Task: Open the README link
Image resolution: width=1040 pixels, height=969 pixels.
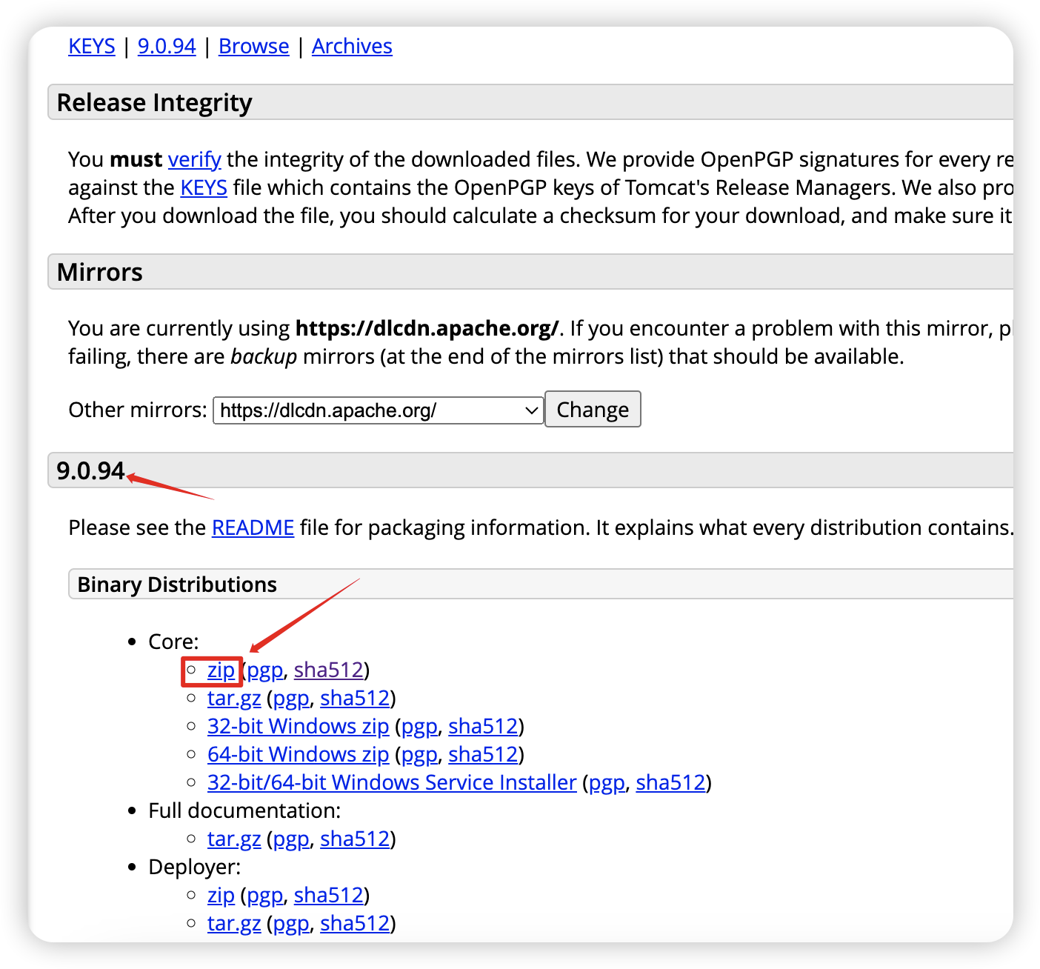Action: pos(253,527)
